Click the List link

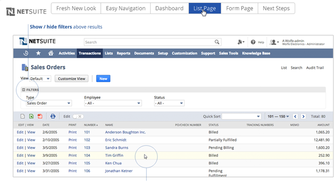click(284, 68)
